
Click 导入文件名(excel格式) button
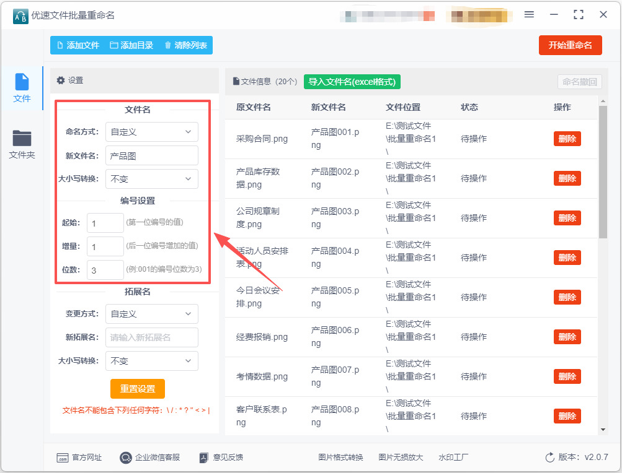[x=352, y=82]
